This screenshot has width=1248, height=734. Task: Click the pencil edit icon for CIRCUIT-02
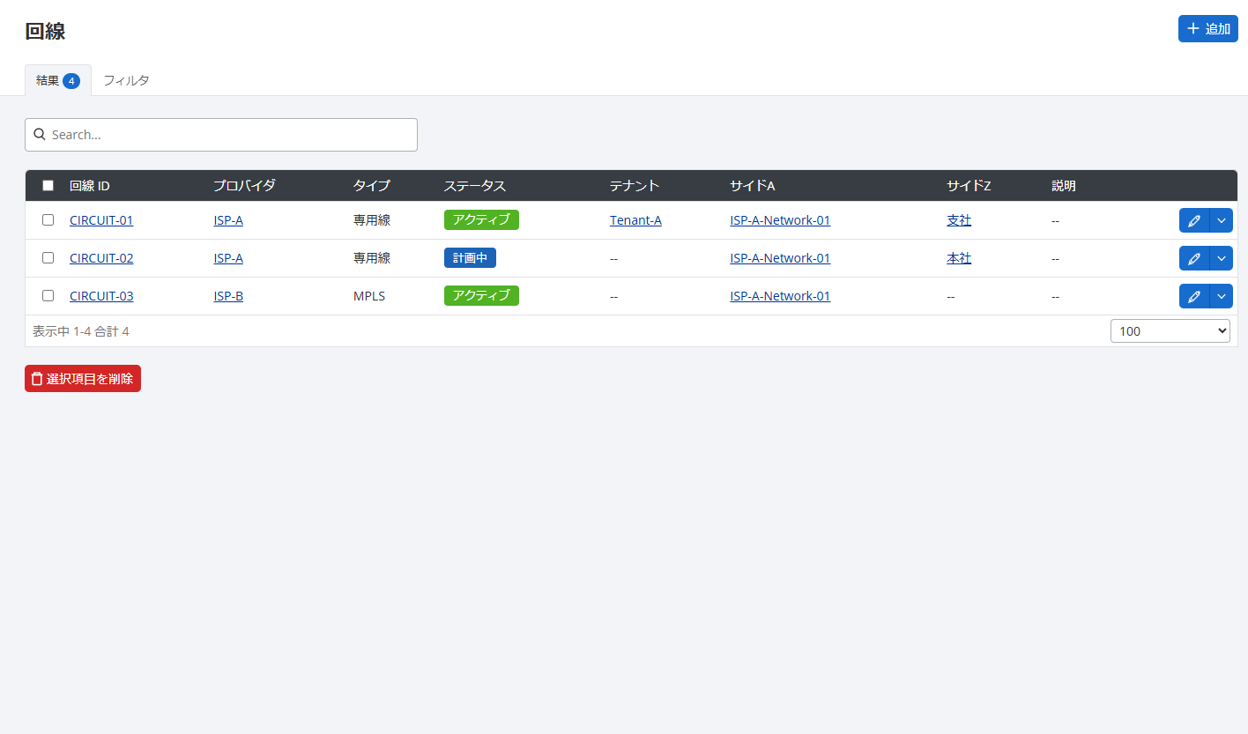(x=1194, y=258)
